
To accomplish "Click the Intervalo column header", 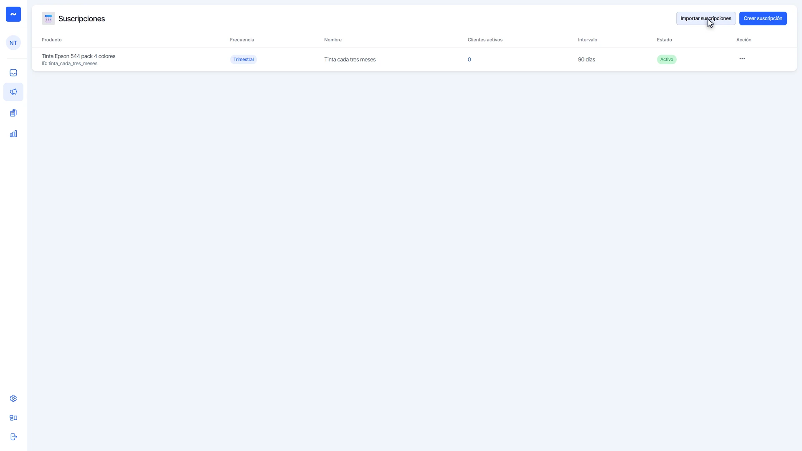I will 588,40.
